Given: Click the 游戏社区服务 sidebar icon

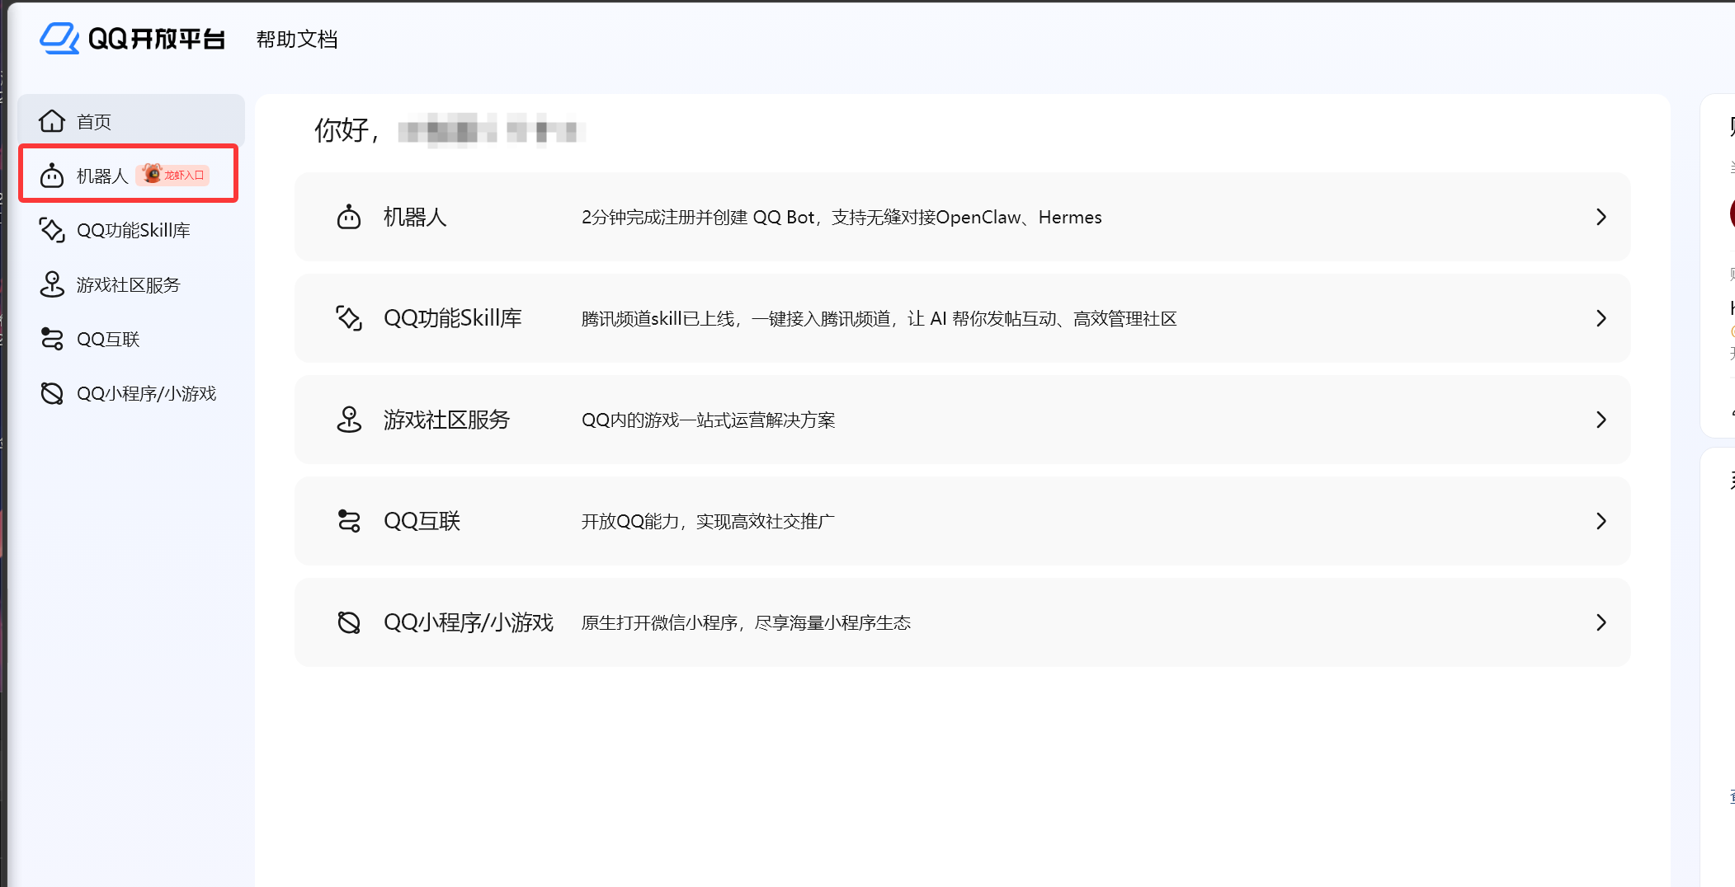Looking at the screenshot, I should coord(52,284).
